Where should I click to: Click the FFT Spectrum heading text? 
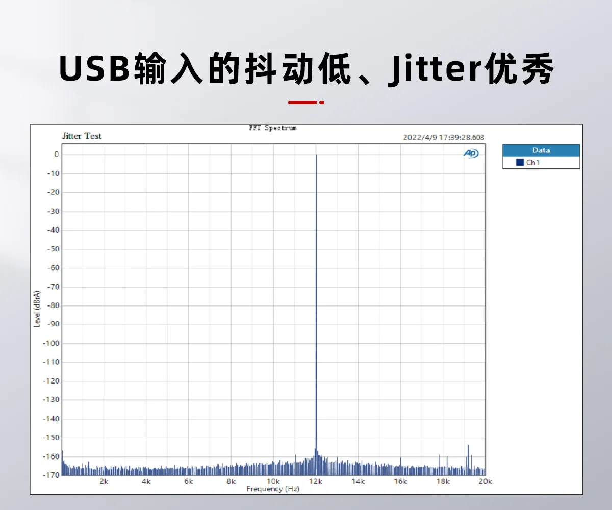click(272, 128)
